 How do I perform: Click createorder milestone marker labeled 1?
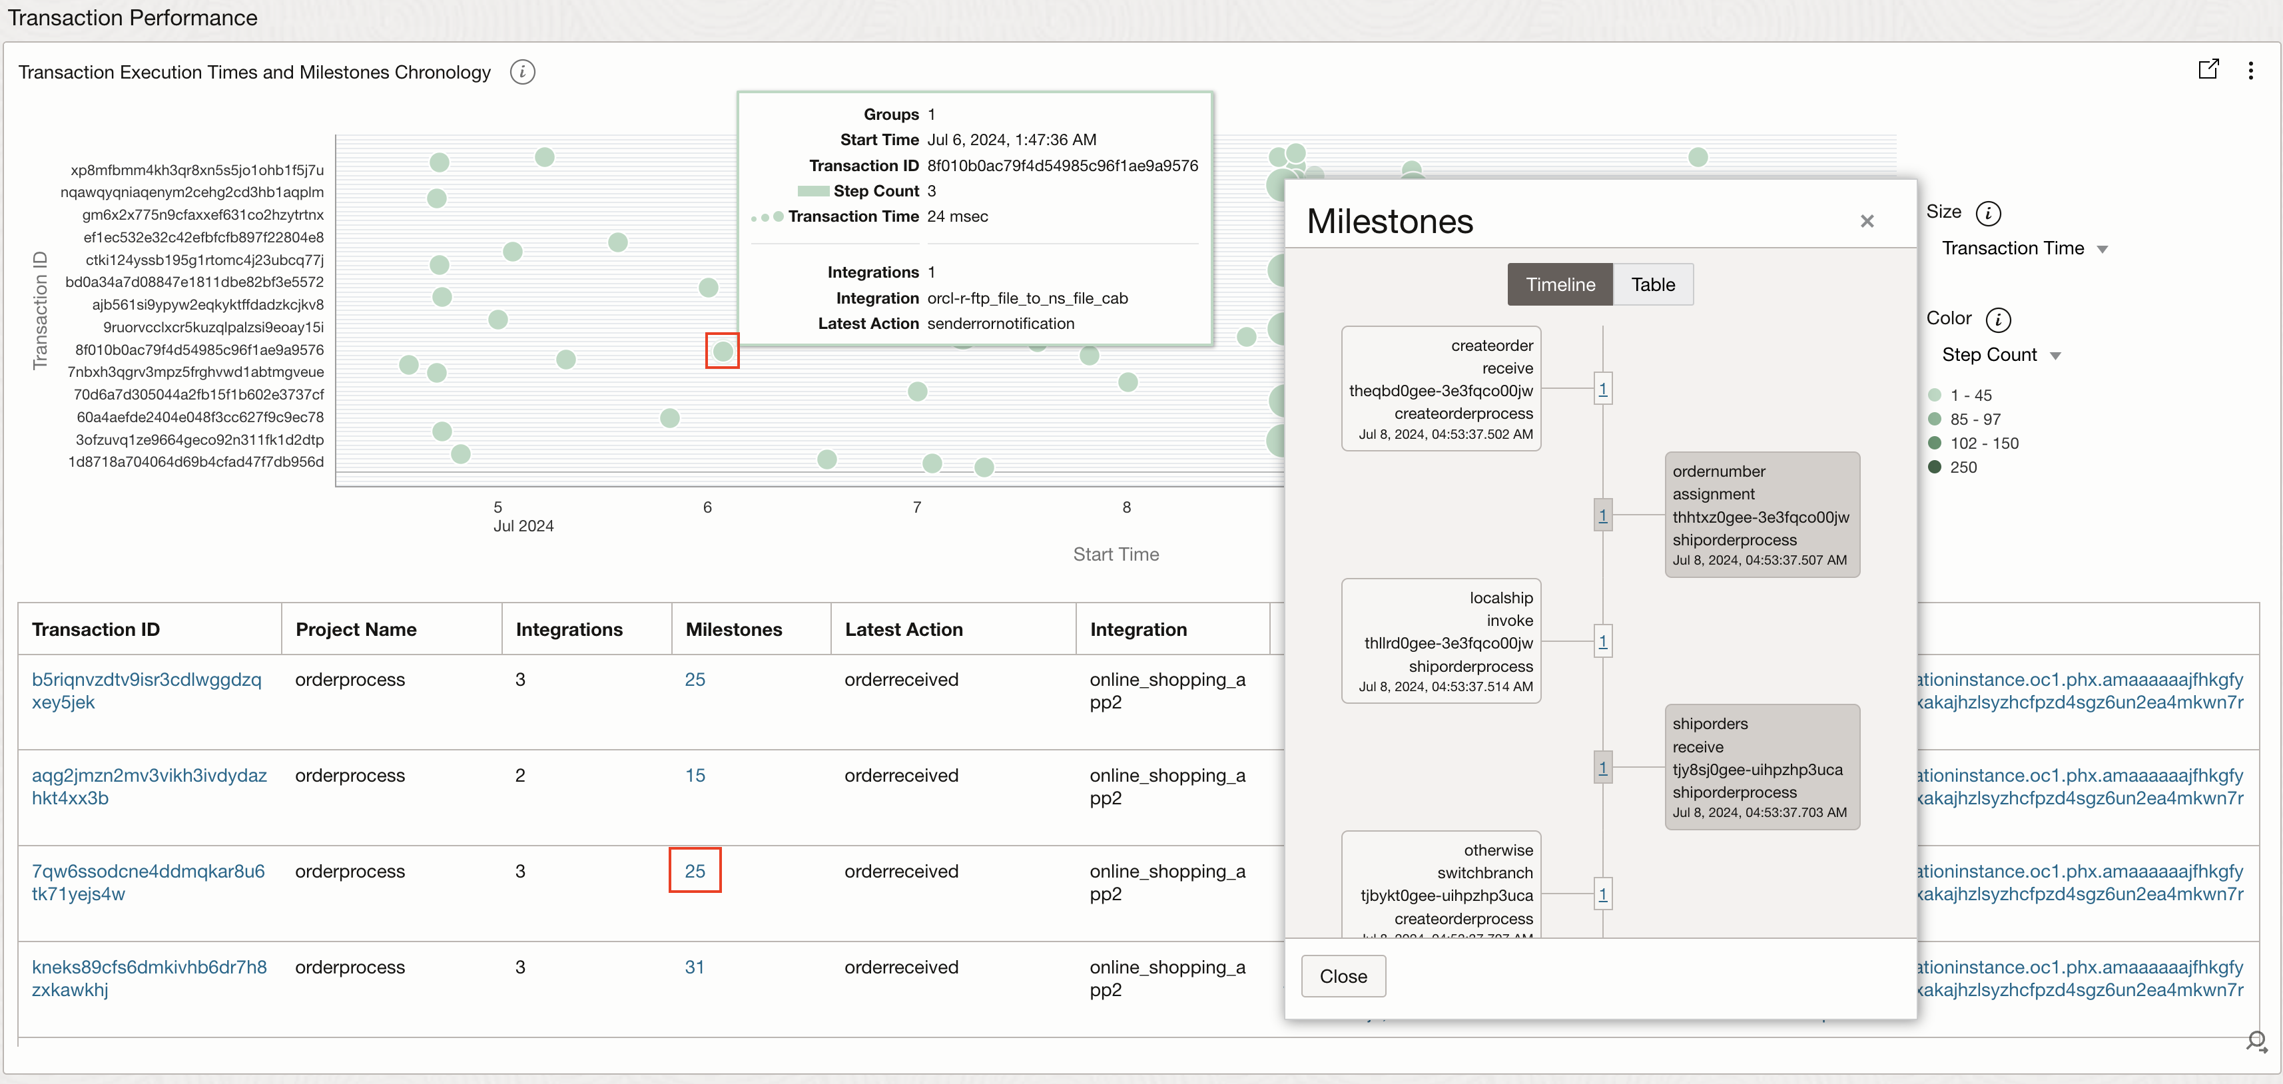[x=1602, y=388]
